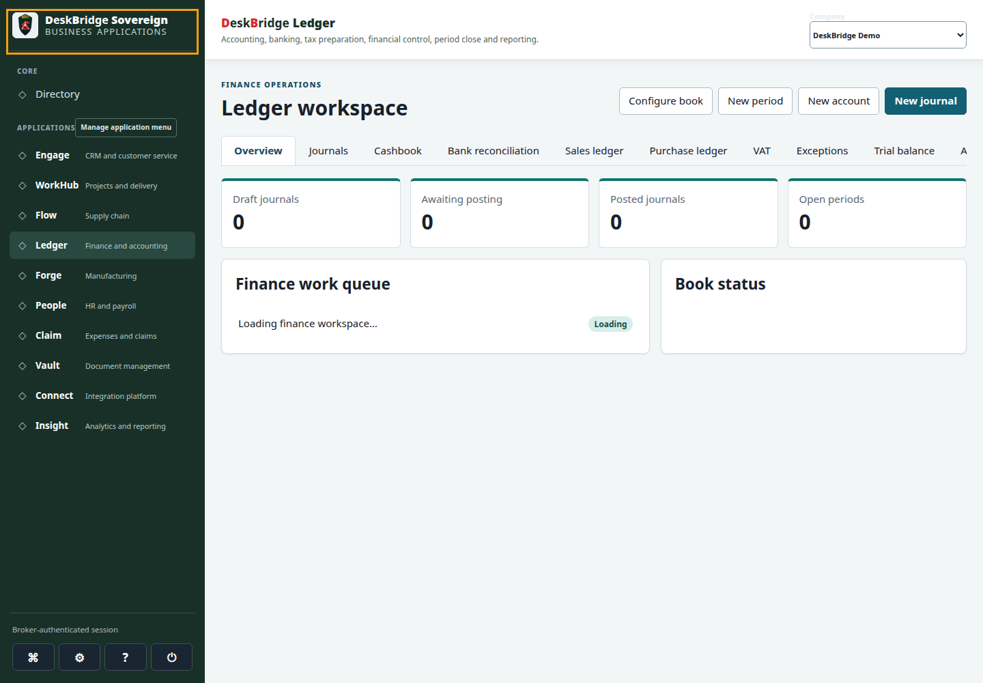Click the Configure book button
This screenshot has width=983, height=683.
pos(666,101)
